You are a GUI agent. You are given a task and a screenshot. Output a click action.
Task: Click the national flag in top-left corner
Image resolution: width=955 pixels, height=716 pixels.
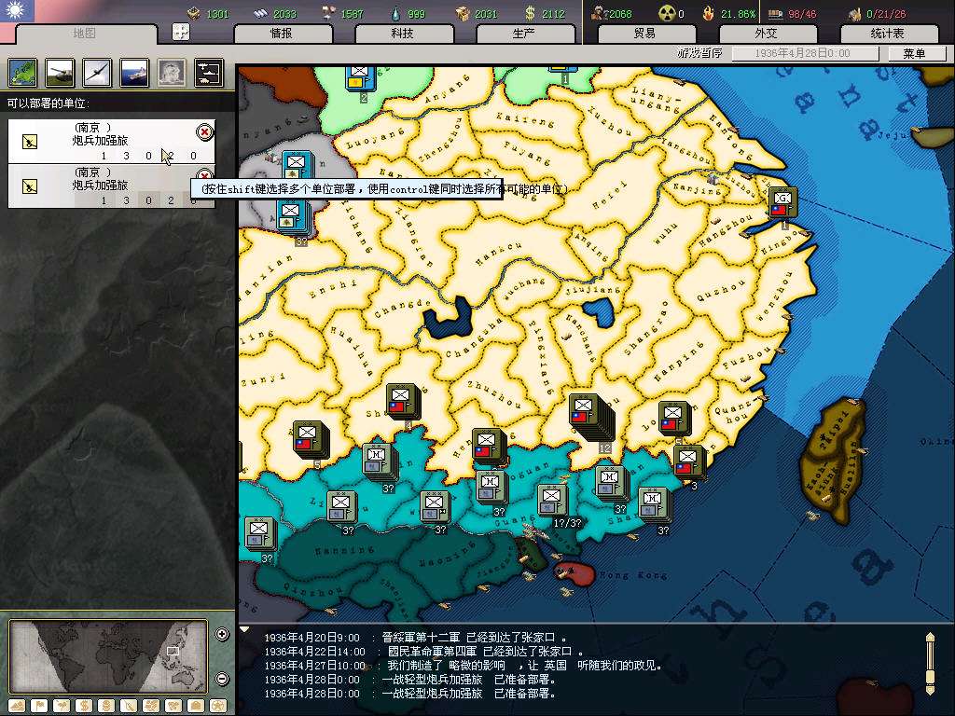point(17,10)
